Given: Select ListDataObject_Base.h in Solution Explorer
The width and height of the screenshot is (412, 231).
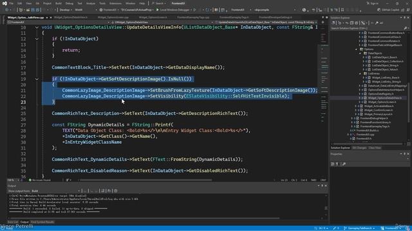Looking at the screenshot, I should [x=384, y=57].
